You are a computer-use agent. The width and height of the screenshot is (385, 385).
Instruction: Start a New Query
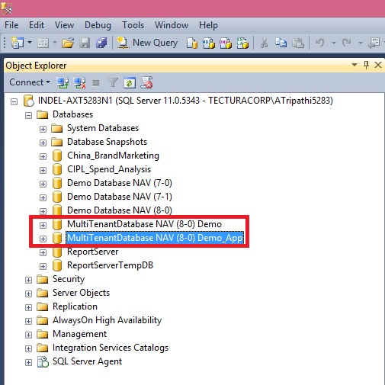(147, 43)
